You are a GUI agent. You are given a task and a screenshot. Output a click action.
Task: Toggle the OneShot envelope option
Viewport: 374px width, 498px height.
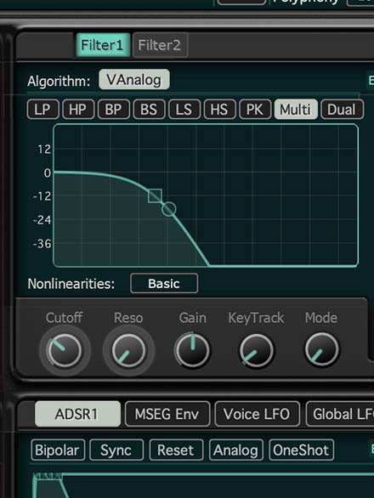301,450
